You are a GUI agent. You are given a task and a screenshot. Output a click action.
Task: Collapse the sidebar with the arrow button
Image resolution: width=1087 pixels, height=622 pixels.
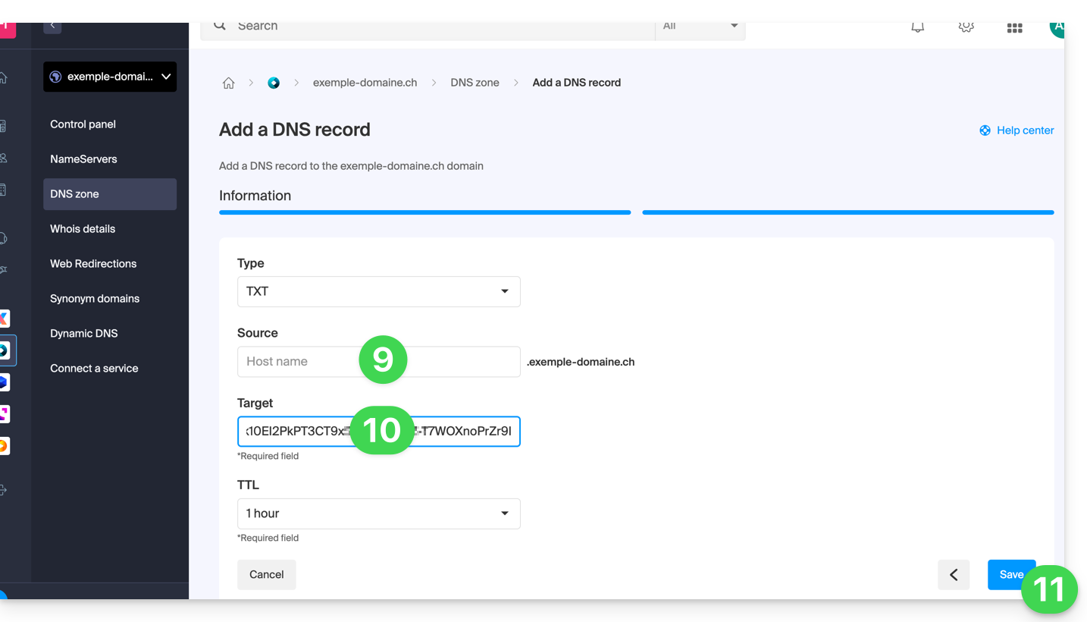[x=52, y=27]
